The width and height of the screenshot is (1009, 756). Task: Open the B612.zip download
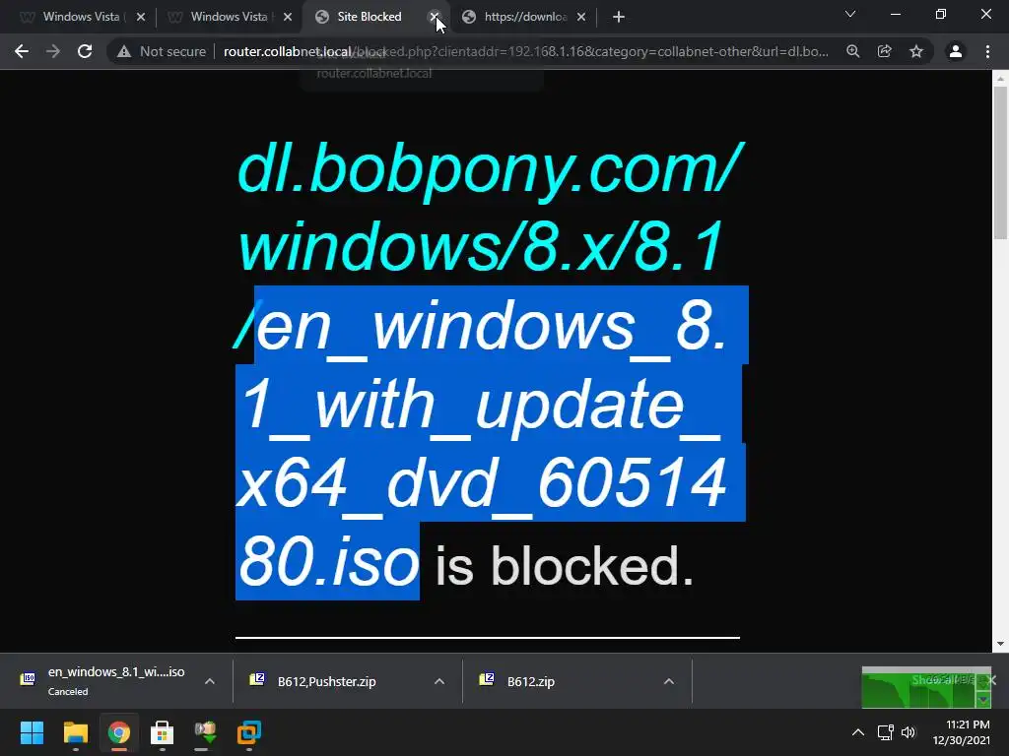[531, 681]
